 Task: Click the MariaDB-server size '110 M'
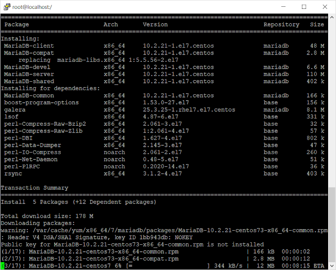pyautogui.click(x=315, y=74)
